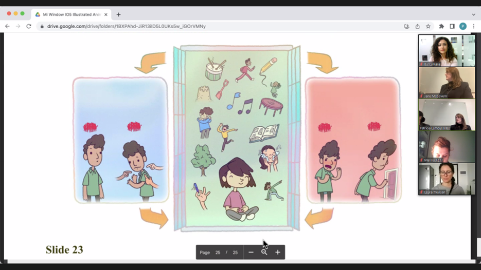Click the magnifier reset zoom icon
Viewport: 481px width, 270px height.
pos(264,252)
